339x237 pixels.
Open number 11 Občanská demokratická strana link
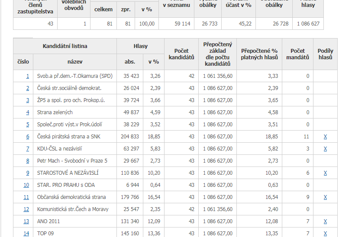coord(26,197)
